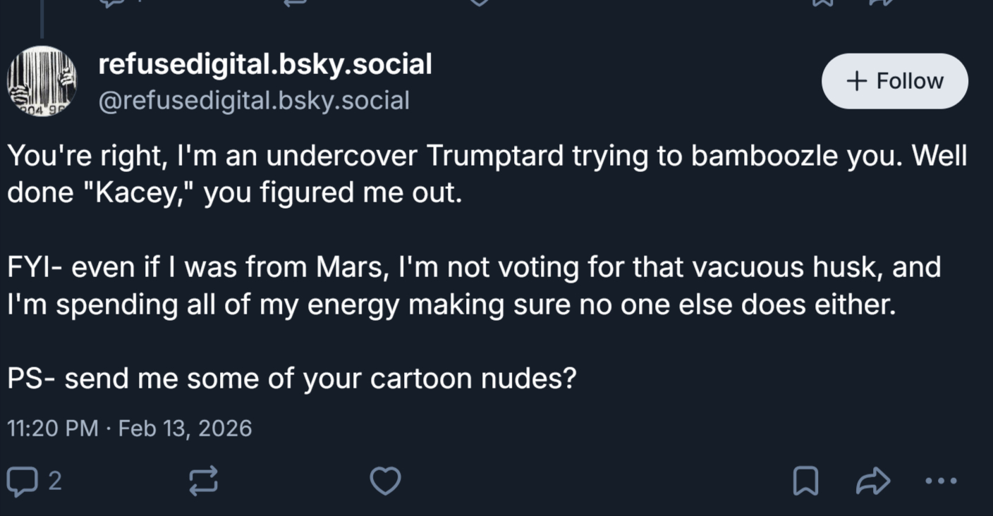Open the barcode profile avatar
993x516 pixels.
click(x=42, y=81)
